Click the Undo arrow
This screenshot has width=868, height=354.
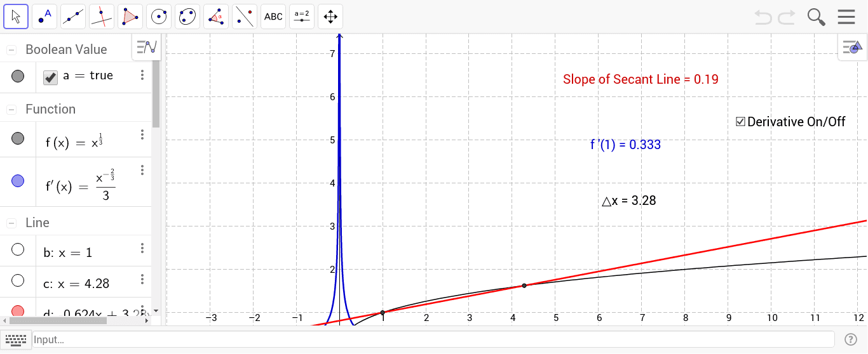[x=763, y=17]
